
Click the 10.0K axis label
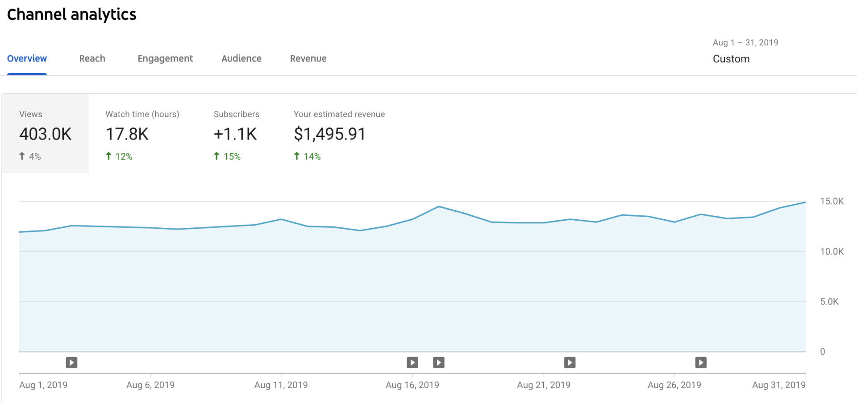(832, 251)
